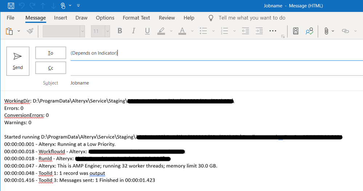Click the 'Errors: 0' line
Image resolution: width=363 pixels, height=191 pixels.
pyautogui.click(x=14, y=108)
